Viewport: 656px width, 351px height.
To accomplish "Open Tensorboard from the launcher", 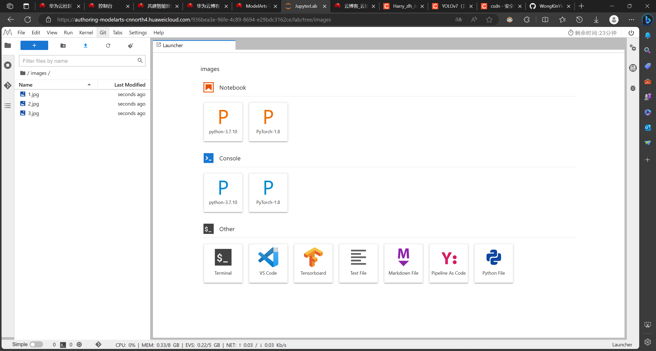I will point(313,263).
